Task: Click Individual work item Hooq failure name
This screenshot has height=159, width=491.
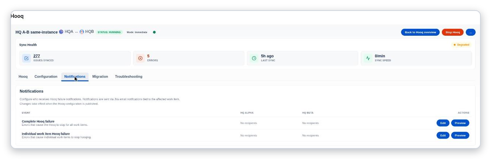Action: point(46,134)
